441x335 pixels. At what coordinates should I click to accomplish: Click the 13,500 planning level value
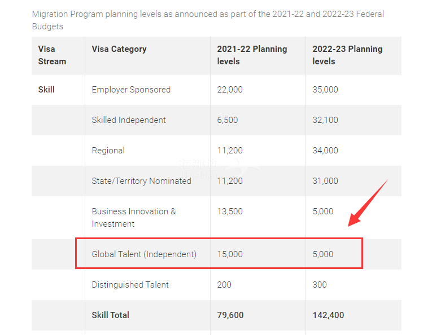click(230, 211)
